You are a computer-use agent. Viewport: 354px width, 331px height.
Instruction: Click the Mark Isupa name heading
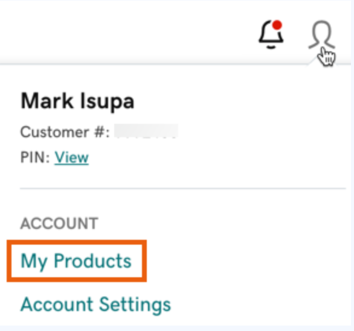[x=77, y=101]
